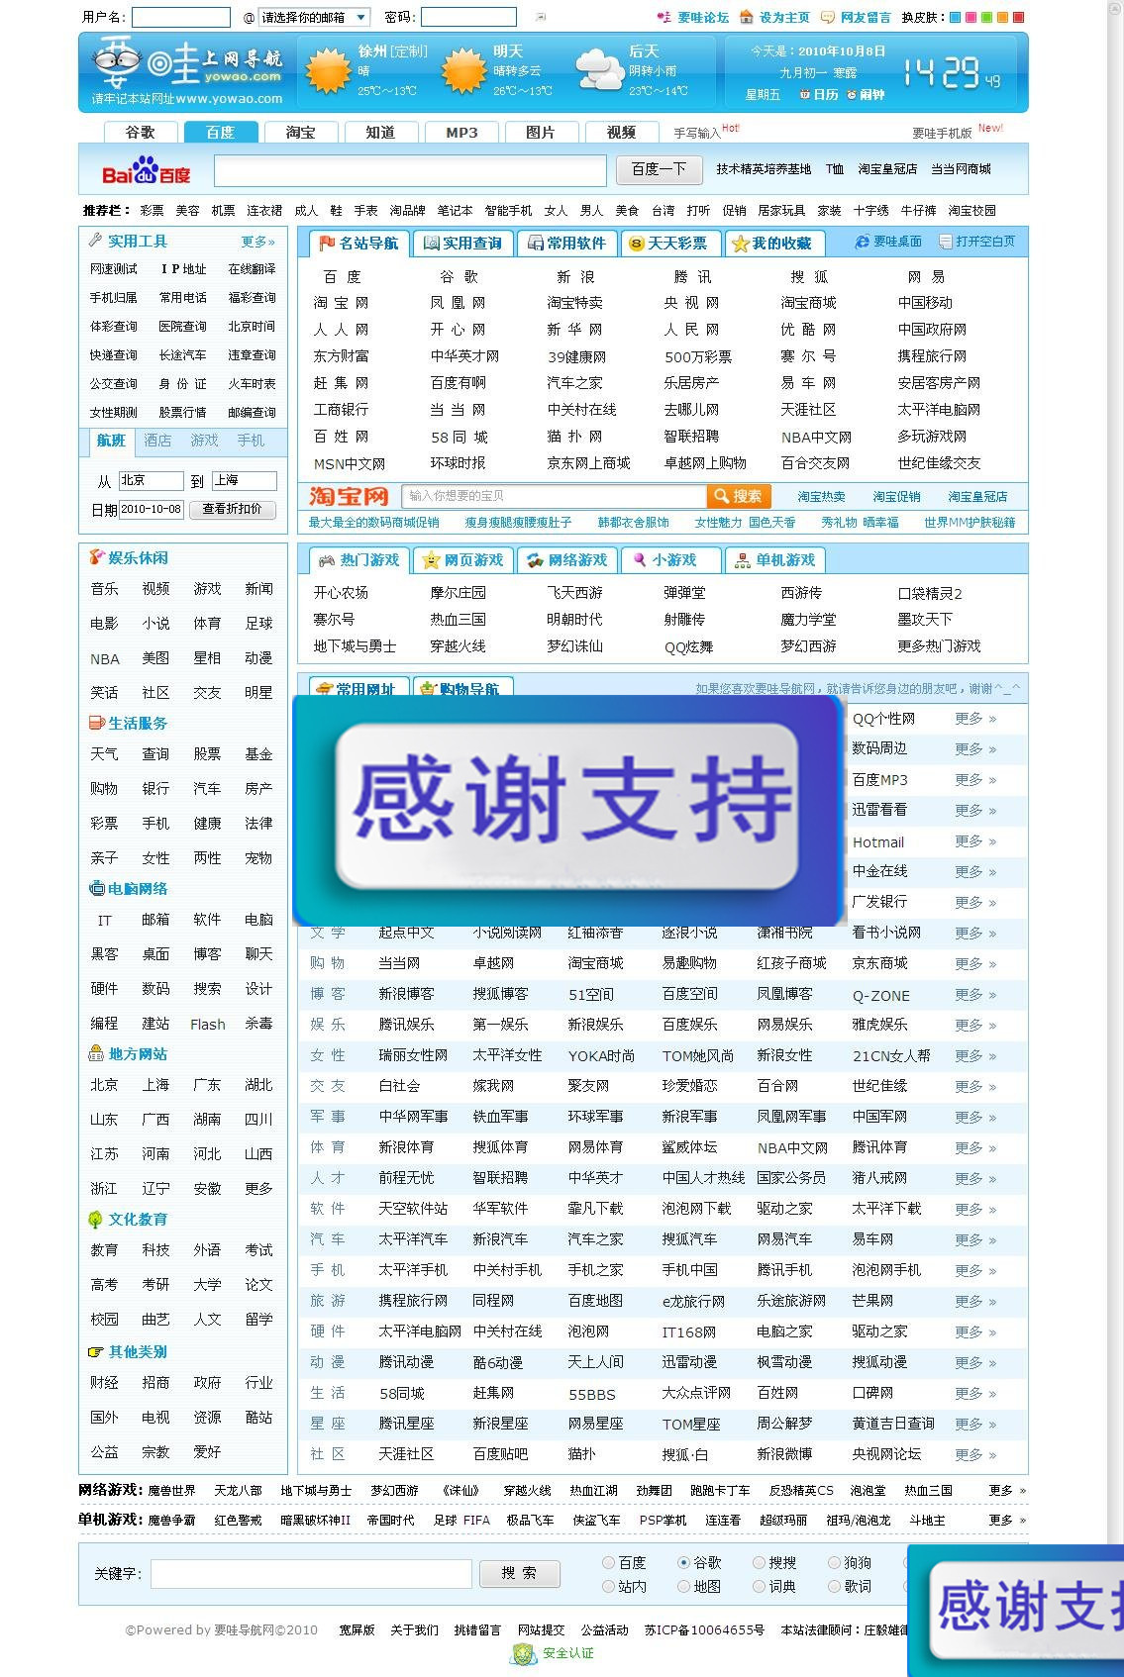
Task: Switch to the 视频 search tab
Action: coord(621,132)
